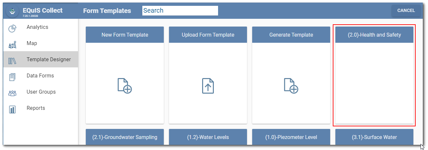Open the (1.2)-Water Levels template
Viewport: 428px width, 150px height.
tap(208, 137)
